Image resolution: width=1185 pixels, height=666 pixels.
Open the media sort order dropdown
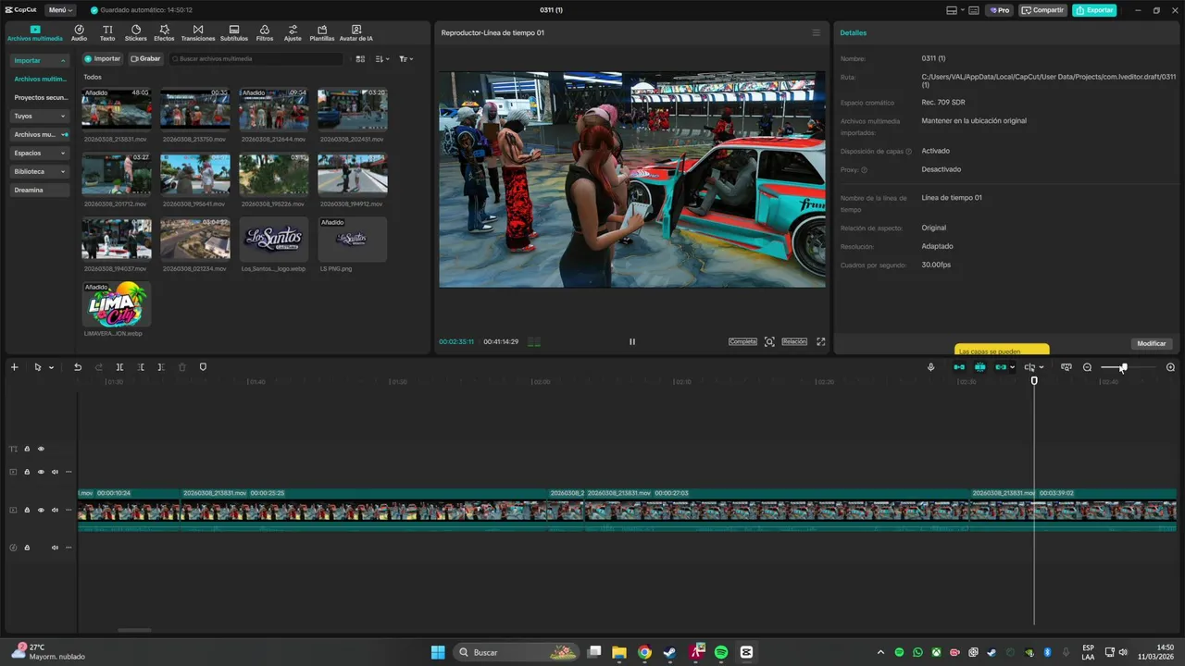point(381,58)
